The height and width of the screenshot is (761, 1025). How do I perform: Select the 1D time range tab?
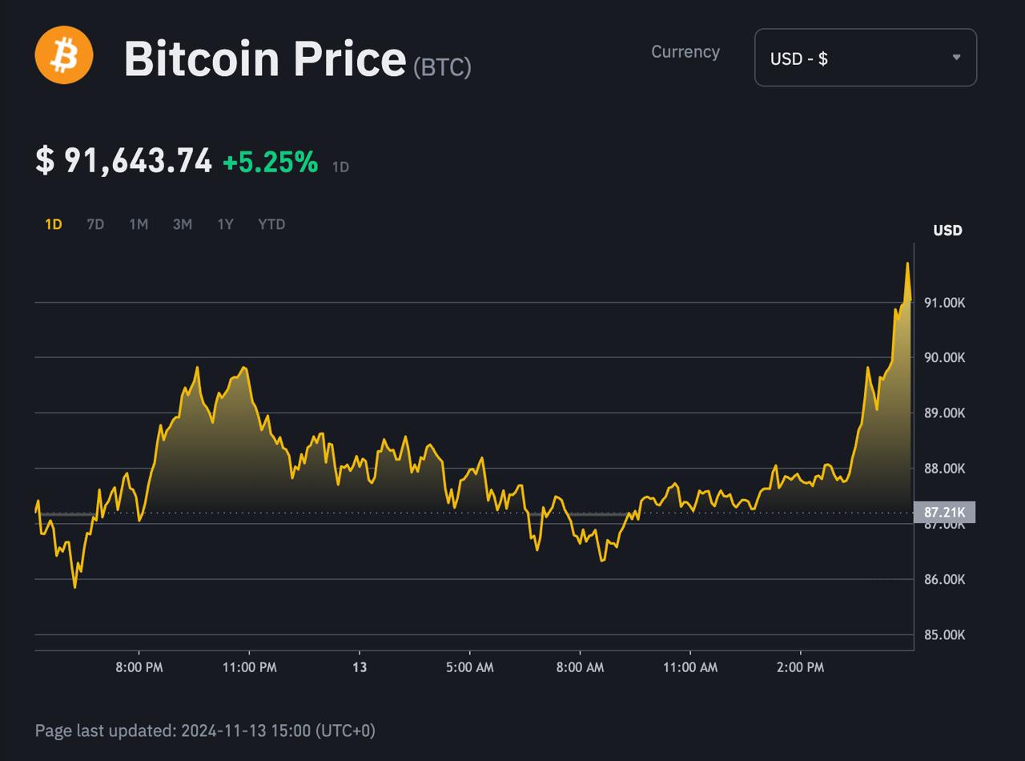point(54,224)
